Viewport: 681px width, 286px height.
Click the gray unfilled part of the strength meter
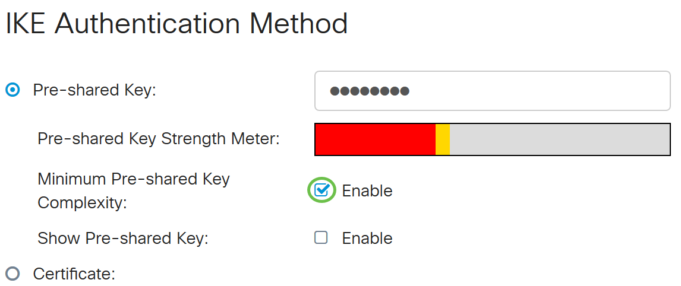(559, 139)
